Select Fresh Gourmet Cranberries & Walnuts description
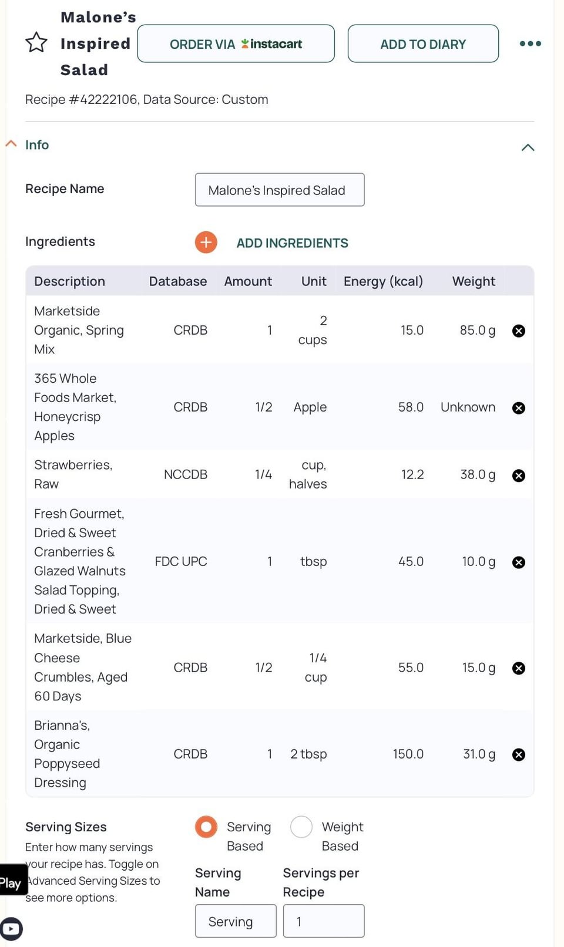This screenshot has height=947, width=564. [x=80, y=561]
